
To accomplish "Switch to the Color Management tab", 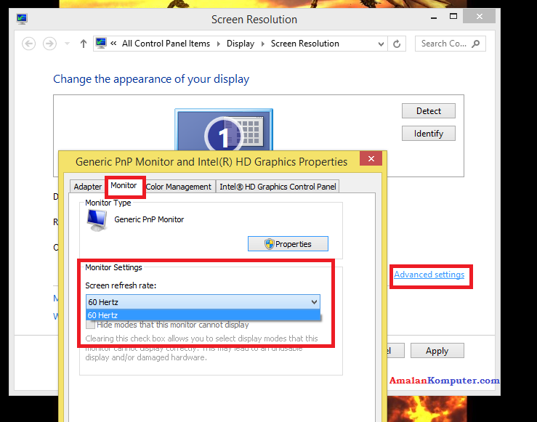I will pos(179,187).
